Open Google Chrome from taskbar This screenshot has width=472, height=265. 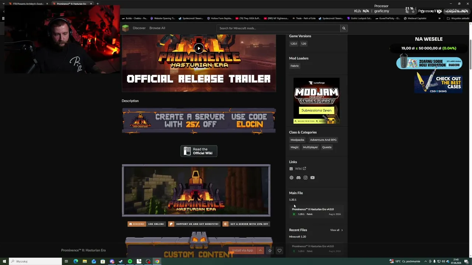[x=157, y=261]
